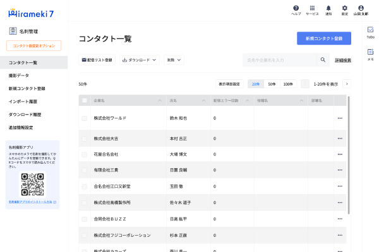The image size is (379, 252).
Task: Check the 株式会社ワールド row checkbox
Action: click(85, 118)
